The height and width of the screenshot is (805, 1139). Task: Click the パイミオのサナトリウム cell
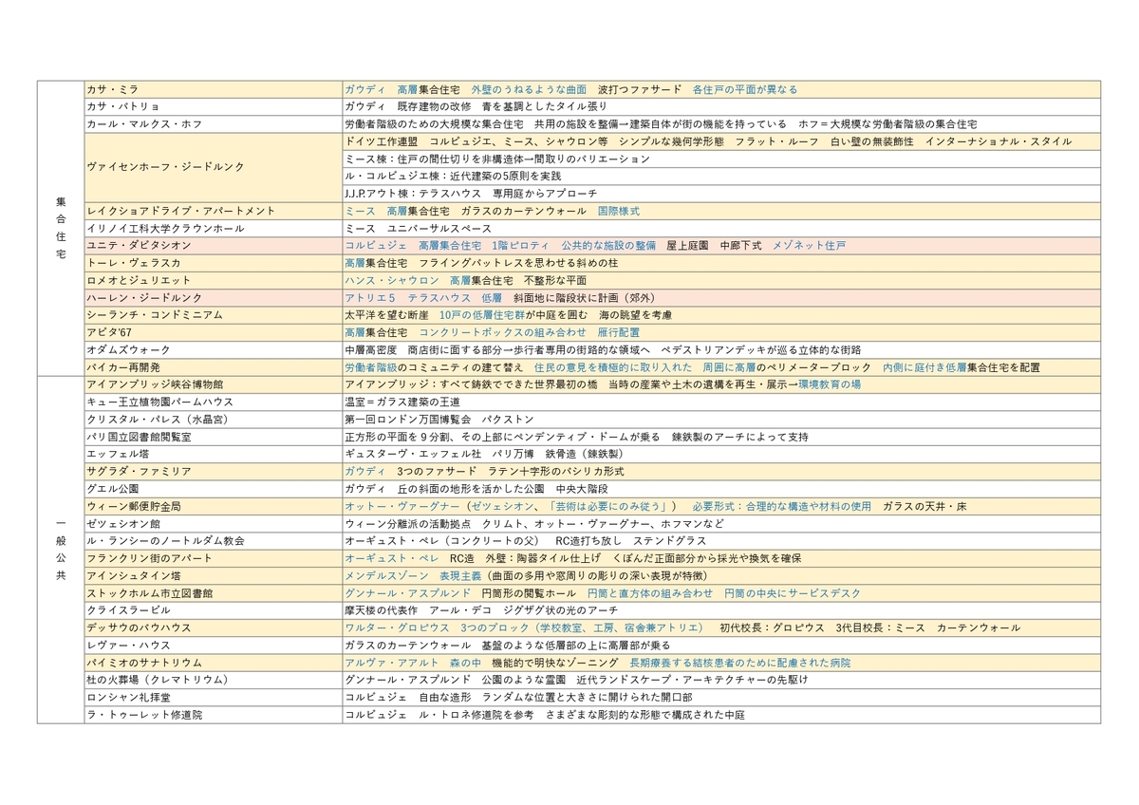(x=213, y=663)
